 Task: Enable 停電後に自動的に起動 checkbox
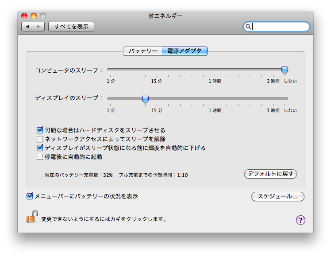click(x=40, y=157)
